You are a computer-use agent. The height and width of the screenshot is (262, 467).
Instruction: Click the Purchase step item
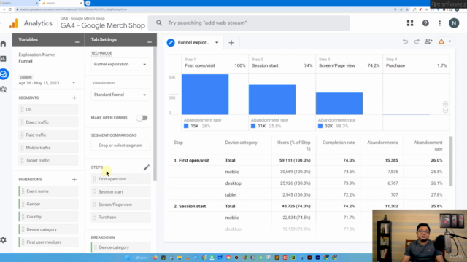pyautogui.click(x=121, y=218)
